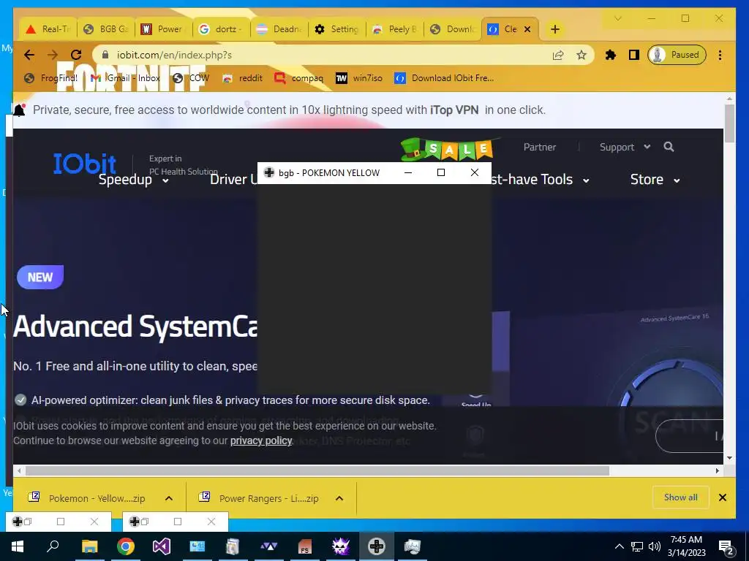Click the scroll-down arrow of the page scrollbar
The image size is (749, 561).
pyautogui.click(x=729, y=459)
